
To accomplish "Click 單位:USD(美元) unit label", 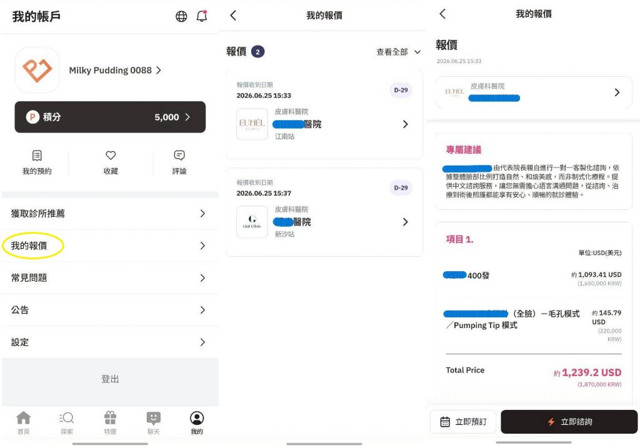I will click(x=600, y=253).
